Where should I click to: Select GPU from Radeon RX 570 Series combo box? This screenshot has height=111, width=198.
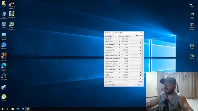(115, 85)
